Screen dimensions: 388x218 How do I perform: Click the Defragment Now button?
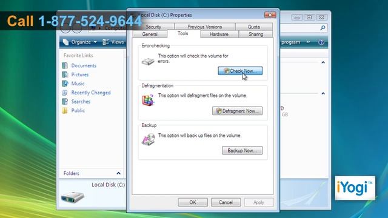[237, 111]
